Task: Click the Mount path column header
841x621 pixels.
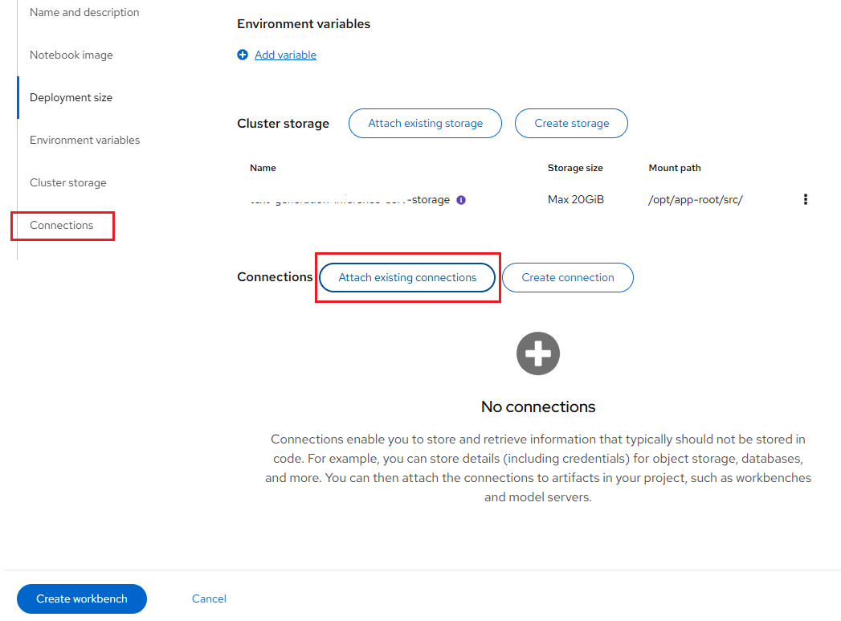Action: 675,169
